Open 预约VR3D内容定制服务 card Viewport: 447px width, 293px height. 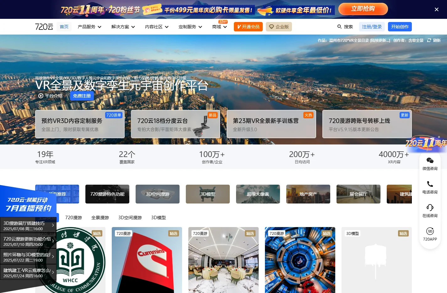pos(80,124)
